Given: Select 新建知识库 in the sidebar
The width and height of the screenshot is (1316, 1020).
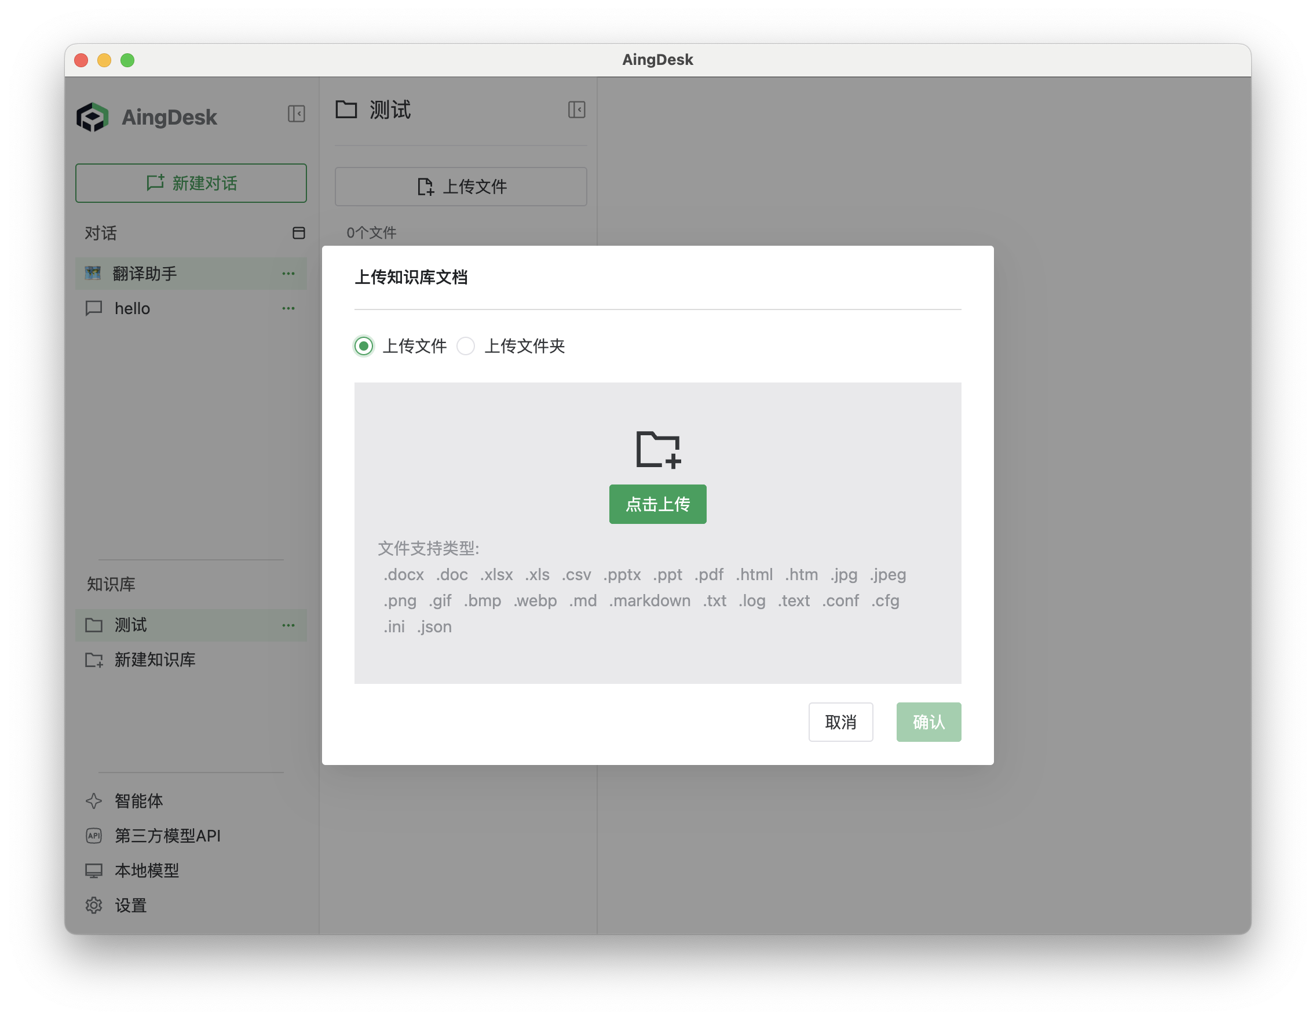Looking at the screenshot, I should [x=154, y=660].
